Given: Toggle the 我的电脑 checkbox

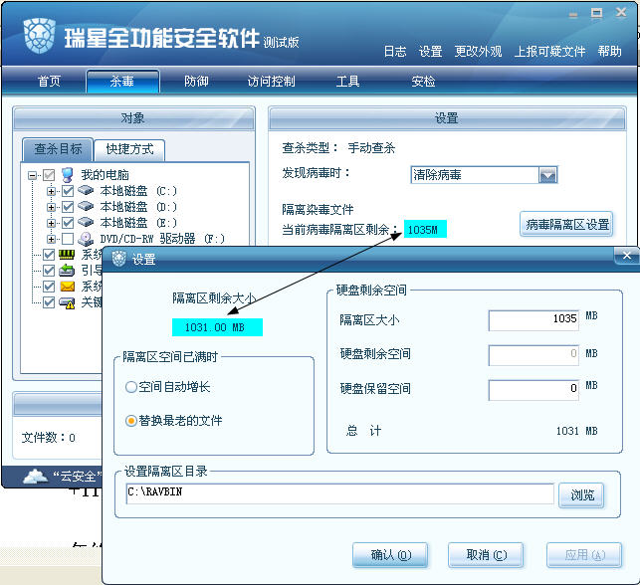Looking at the screenshot, I should coord(49,175).
